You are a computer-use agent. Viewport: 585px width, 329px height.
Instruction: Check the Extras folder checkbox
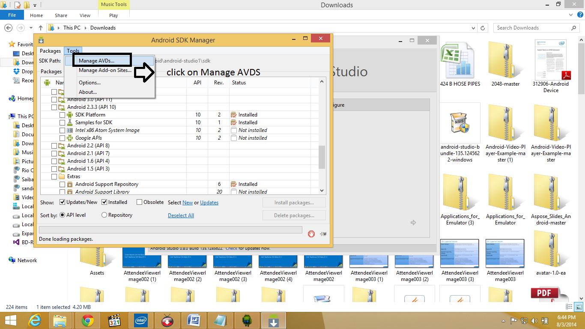tap(54, 176)
